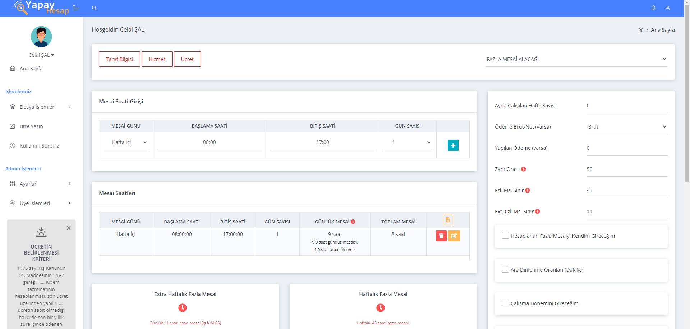Click the Başlama Saati time input field
The image size is (690, 329).
click(x=210, y=142)
